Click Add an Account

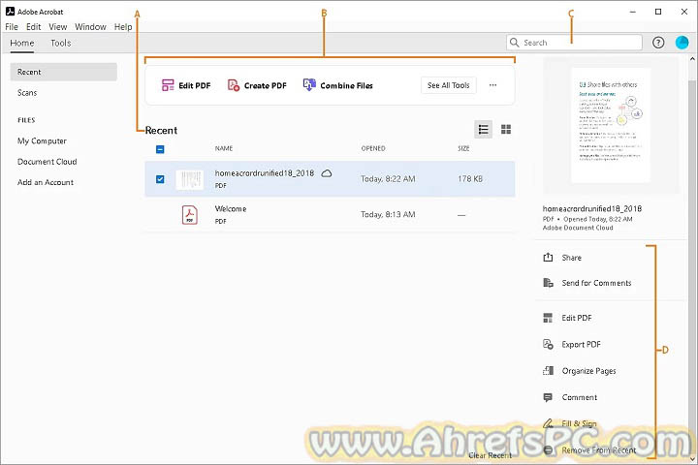pos(46,182)
